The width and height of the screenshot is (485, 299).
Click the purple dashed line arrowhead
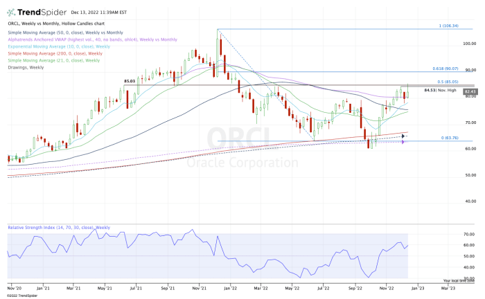[x=403, y=141]
